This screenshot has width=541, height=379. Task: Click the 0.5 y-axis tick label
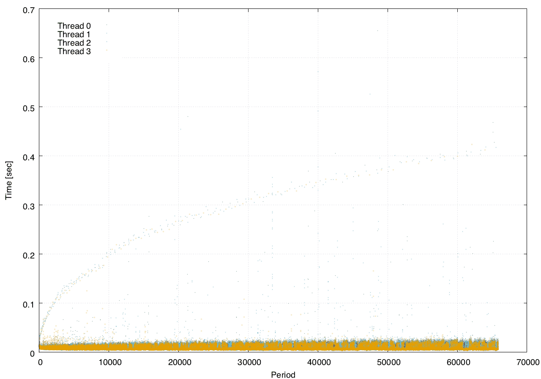click(x=27, y=107)
